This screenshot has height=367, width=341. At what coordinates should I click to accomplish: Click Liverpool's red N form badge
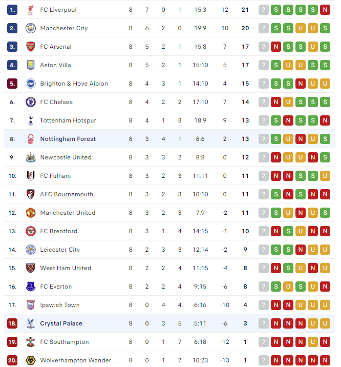click(x=325, y=10)
